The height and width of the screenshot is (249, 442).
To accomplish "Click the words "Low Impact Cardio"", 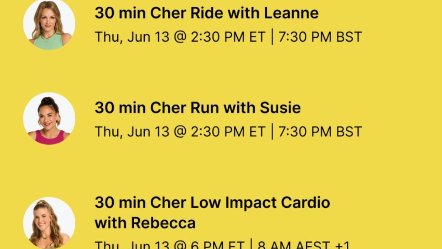I will tap(260, 203).
